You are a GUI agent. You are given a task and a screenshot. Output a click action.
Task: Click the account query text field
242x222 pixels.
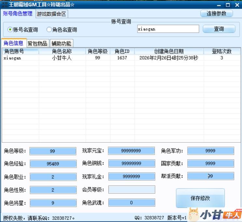[168, 29]
